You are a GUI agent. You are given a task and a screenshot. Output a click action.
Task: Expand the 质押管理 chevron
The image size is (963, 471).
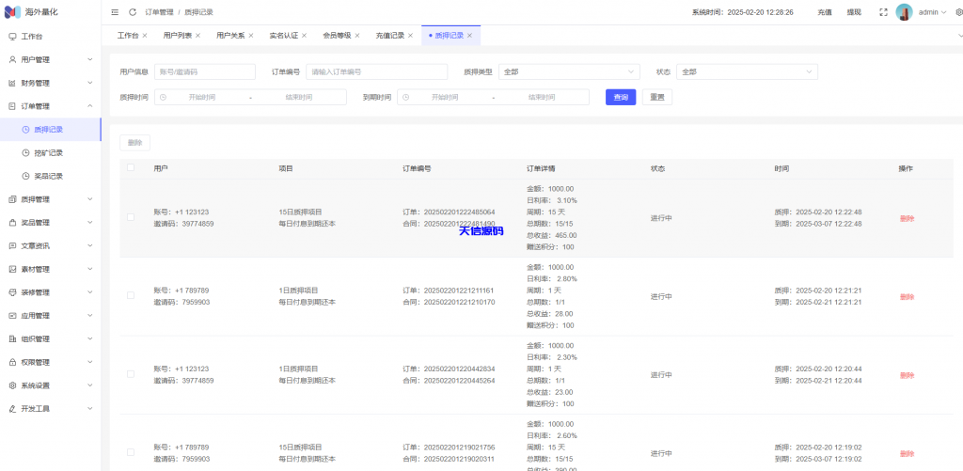[90, 199]
